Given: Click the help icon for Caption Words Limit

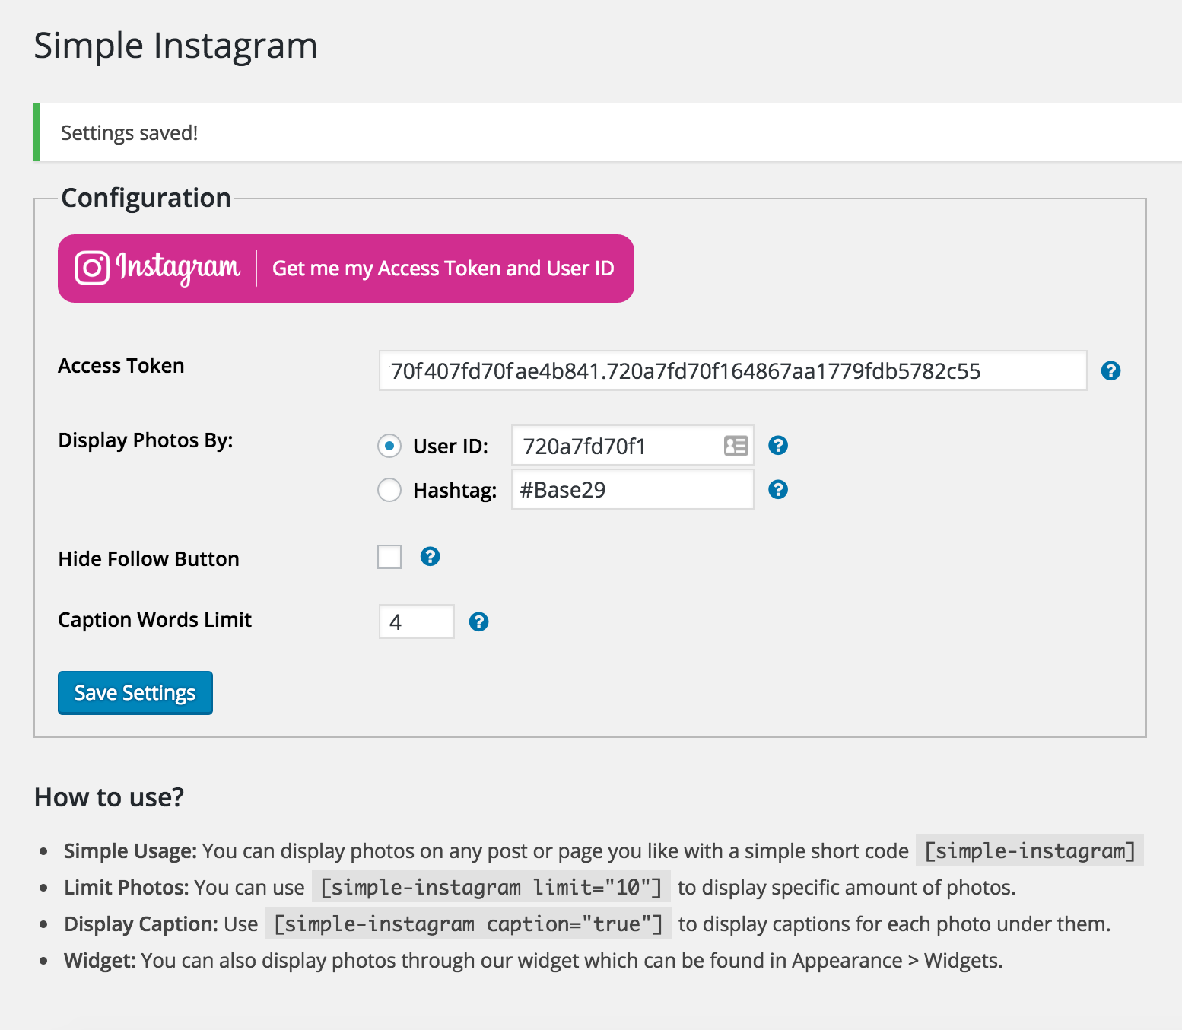Looking at the screenshot, I should tap(478, 622).
